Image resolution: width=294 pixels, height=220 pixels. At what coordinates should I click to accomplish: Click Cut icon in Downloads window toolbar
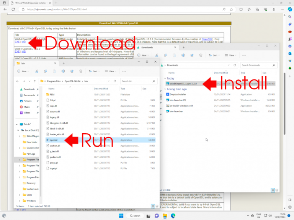click(x=157, y=55)
